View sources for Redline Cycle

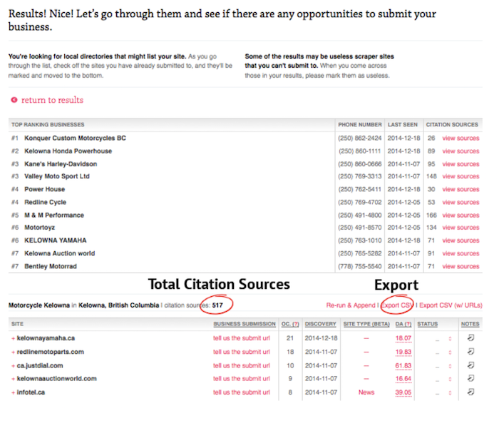pyautogui.click(x=461, y=203)
